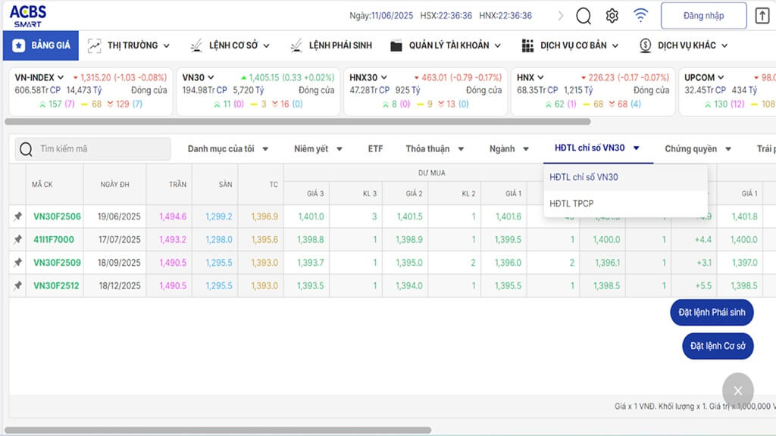Click the chart icon beside THỊ TRƯỜNG

pos(94,45)
